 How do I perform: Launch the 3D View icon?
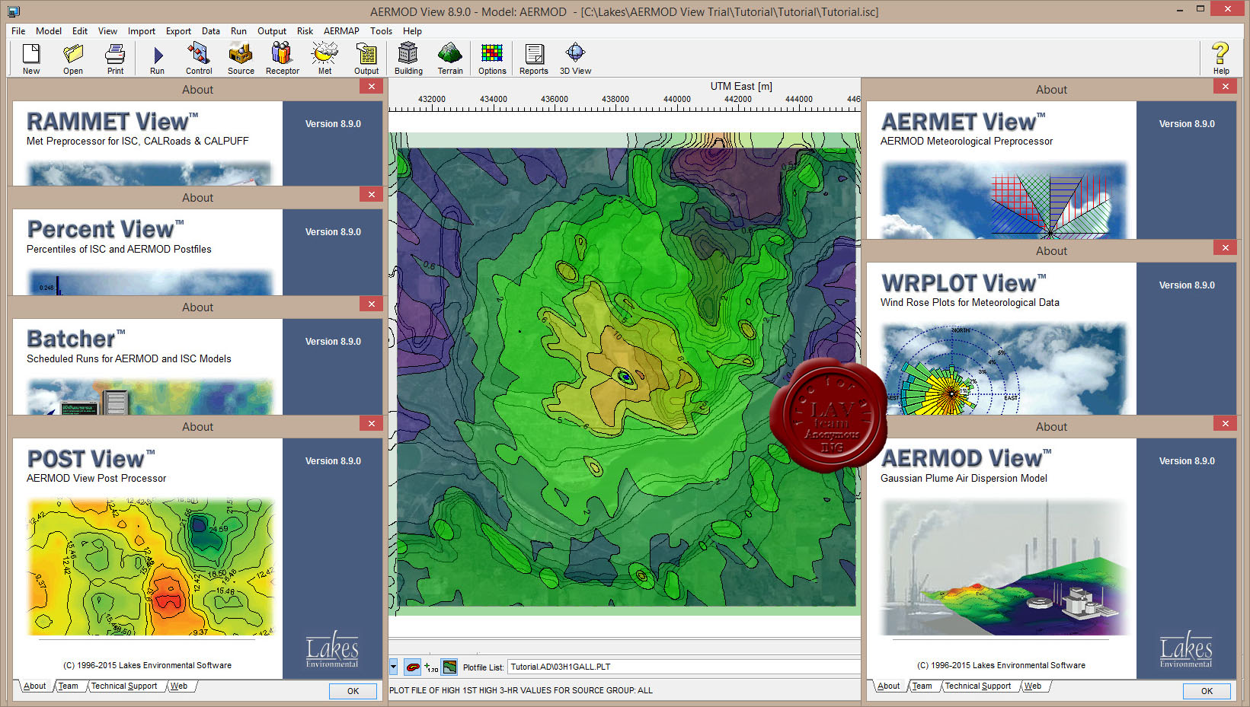pos(575,59)
